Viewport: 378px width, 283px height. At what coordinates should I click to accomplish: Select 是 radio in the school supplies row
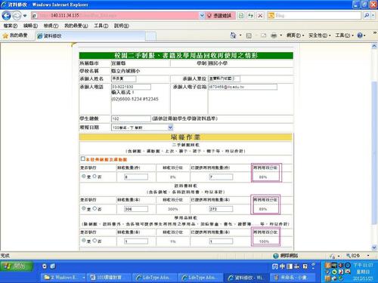[x=84, y=241]
